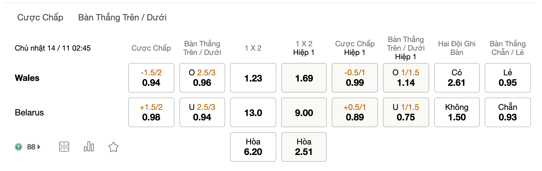Screen dimensions: 542x171
Task: Bet Wales to win at 1.23
Action: click(x=253, y=78)
